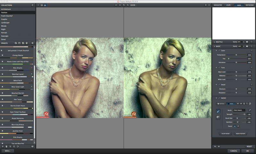256x154 pixels.
Task: Zoom in on the preview
Action: click(x=124, y=5)
